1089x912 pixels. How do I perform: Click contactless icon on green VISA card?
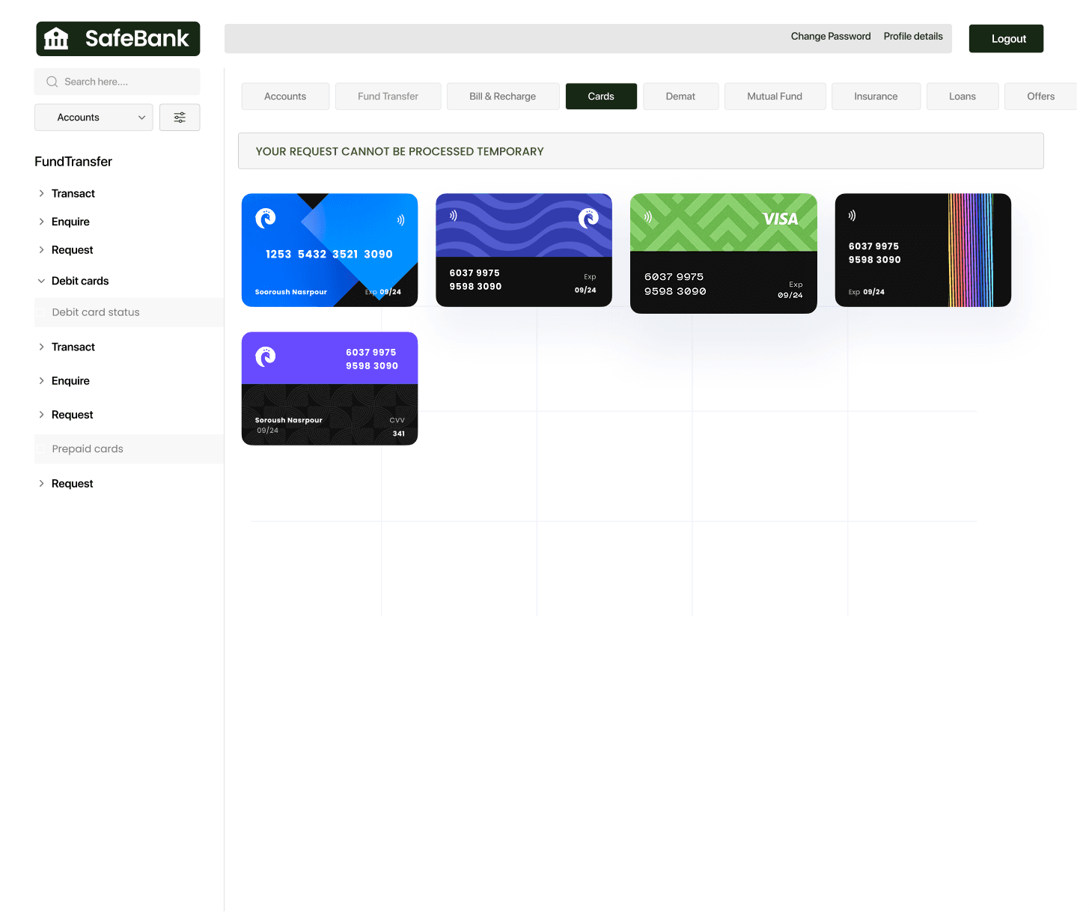[647, 217]
